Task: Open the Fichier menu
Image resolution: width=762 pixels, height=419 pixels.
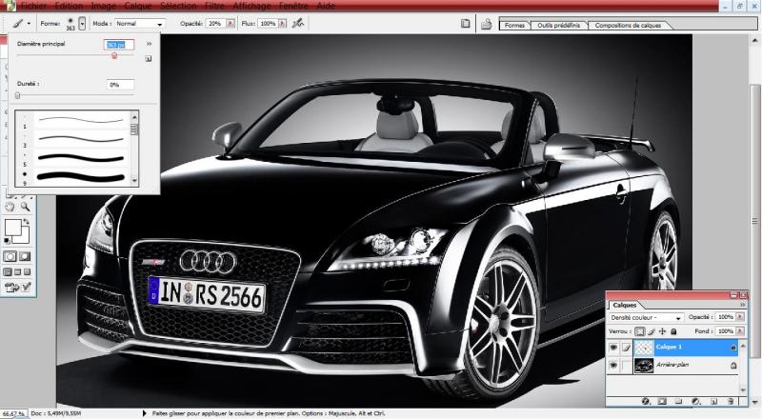Action: point(33,6)
